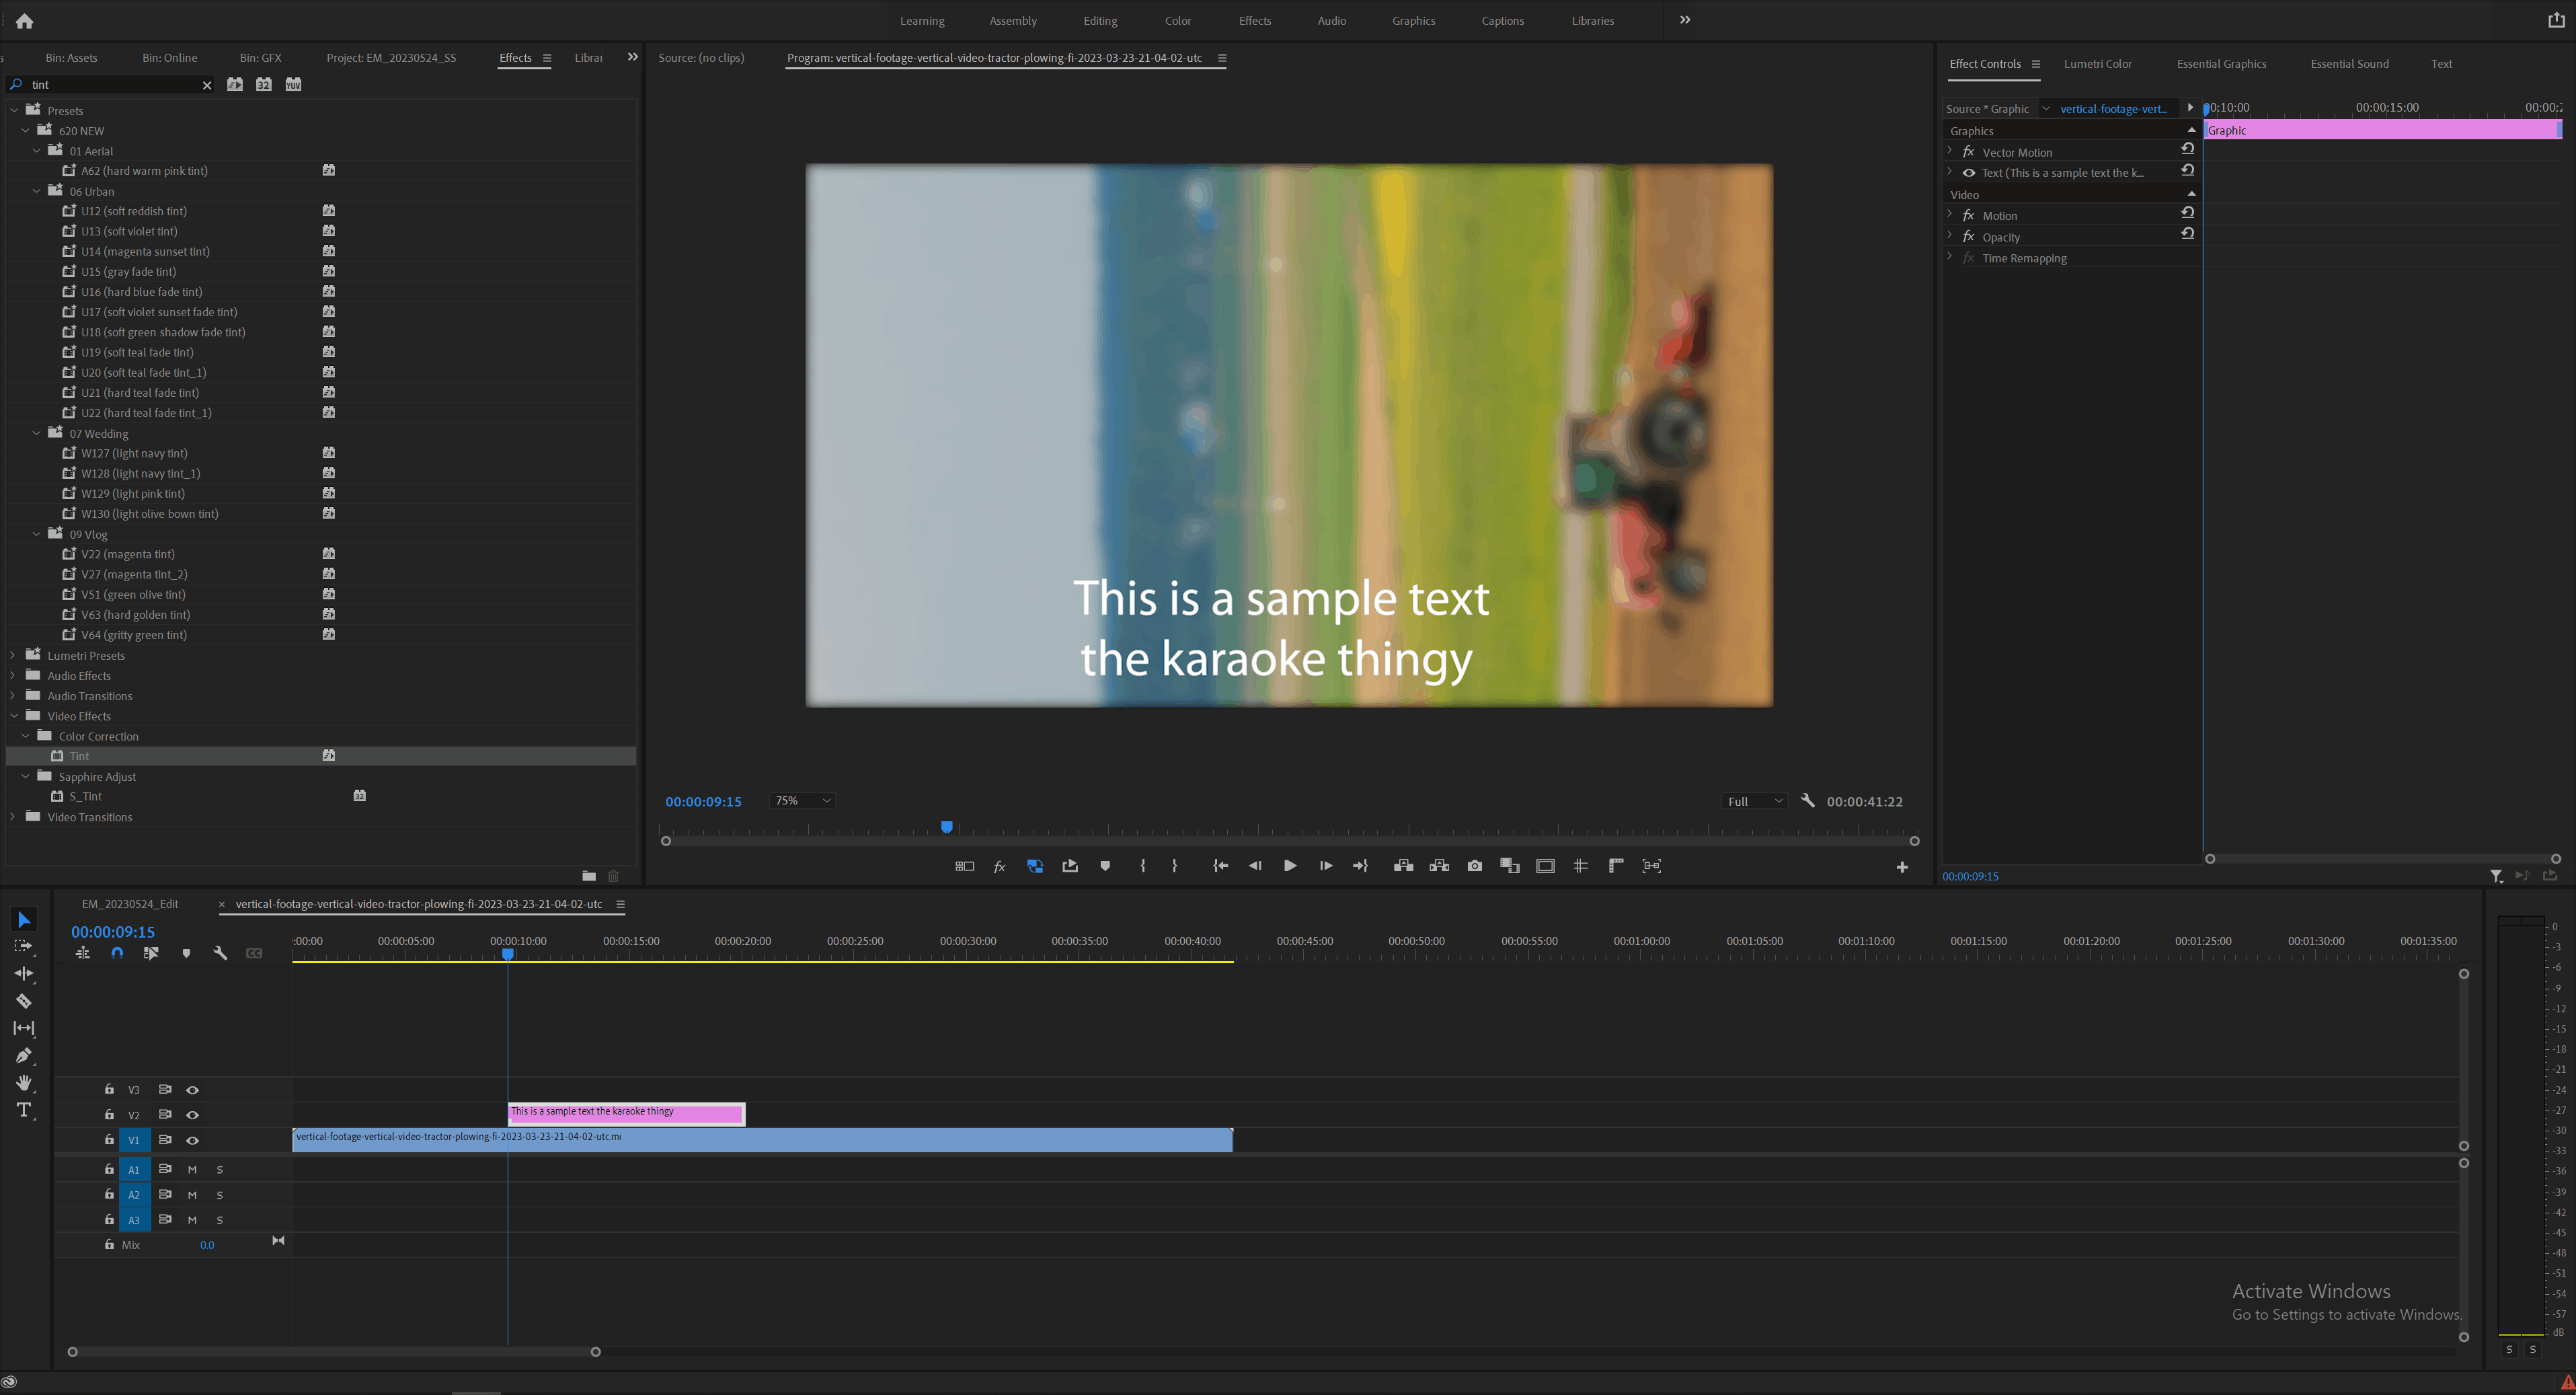The height and width of the screenshot is (1395, 2576).
Task: Select the Tint video effect
Action: click(x=79, y=756)
